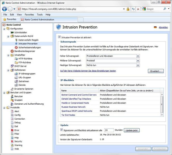Click the Favorites star toolbar button
The width and height of the screenshot is (172, 155).
tap(10, 19)
